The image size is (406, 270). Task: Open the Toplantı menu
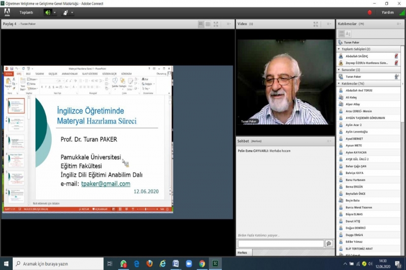coord(26,12)
